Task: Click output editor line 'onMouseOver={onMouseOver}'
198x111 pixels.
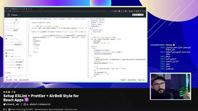Action: (x=103, y=54)
